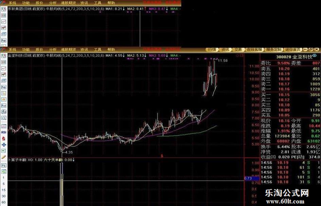
Task: Click the stacked-windows icon in 金亚科技 window sidebar
Action: click(x=4, y=81)
